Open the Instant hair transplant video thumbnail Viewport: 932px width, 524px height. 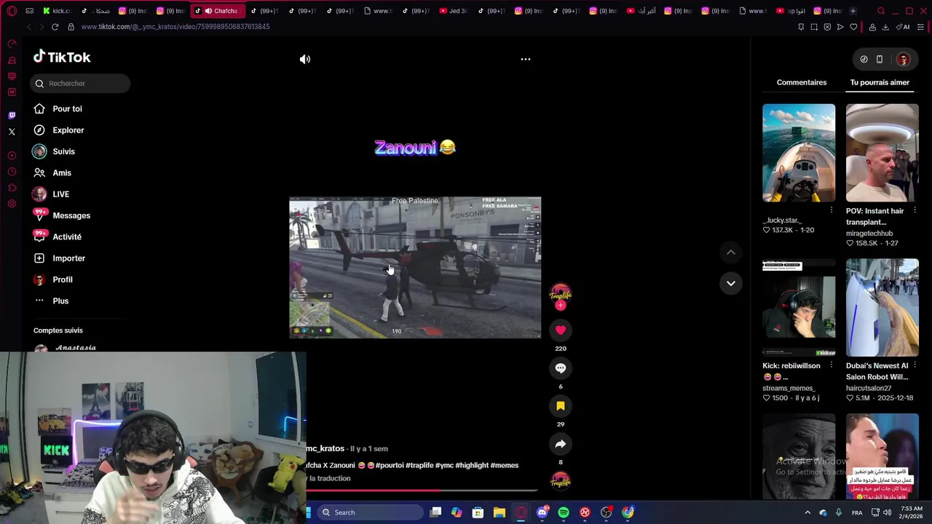coord(882,153)
